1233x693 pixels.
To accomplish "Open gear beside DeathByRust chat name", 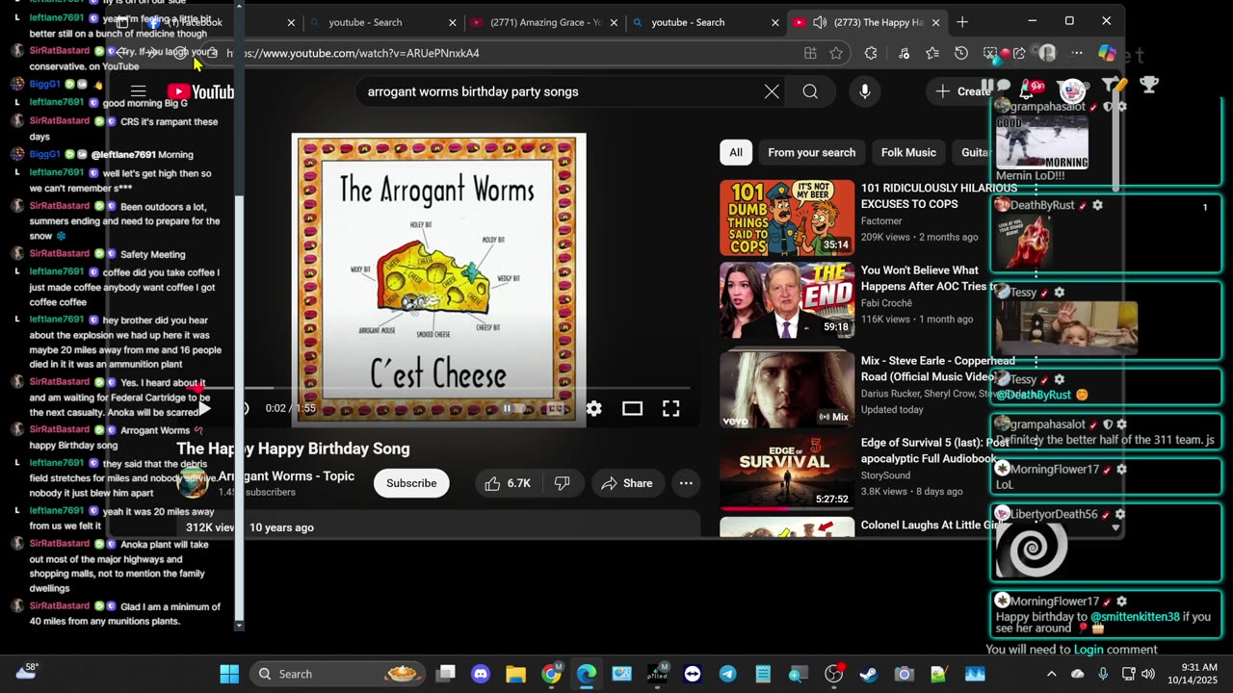I will [1097, 205].
